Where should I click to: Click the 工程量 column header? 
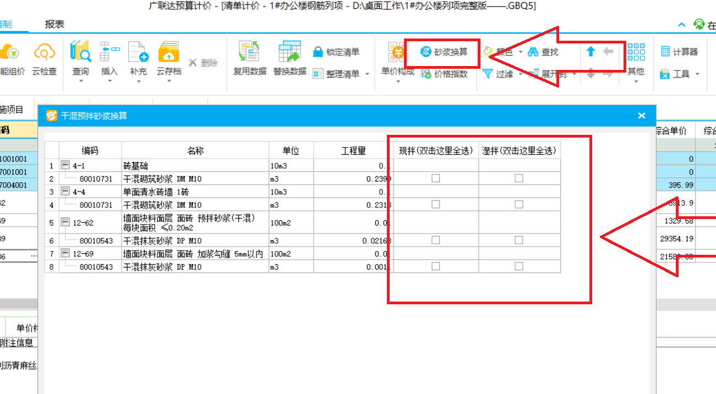pyautogui.click(x=353, y=150)
